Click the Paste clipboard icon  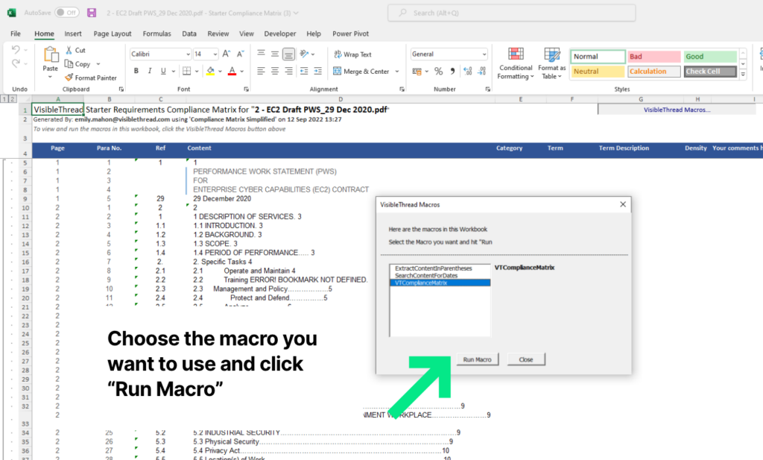pyautogui.click(x=51, y=55)
